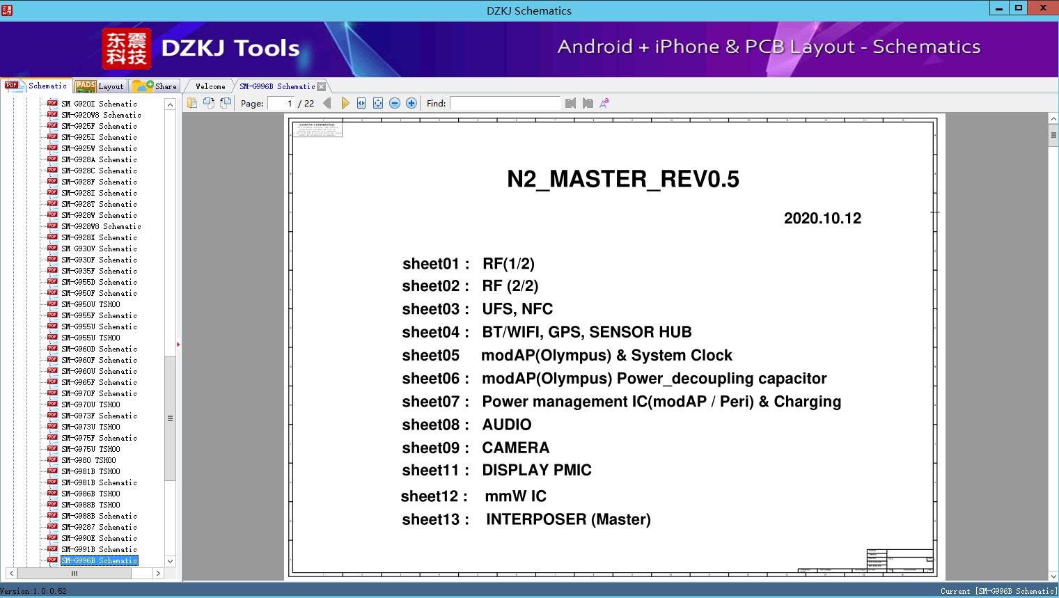Click the down arrow of the document scrollbar
1059x598 pixels.
pyautogui.click(x=1053, y=576)
